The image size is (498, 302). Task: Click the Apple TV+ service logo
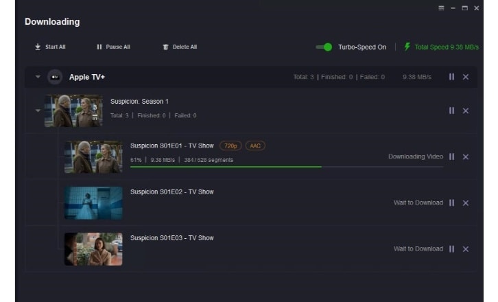click(56, 77)
